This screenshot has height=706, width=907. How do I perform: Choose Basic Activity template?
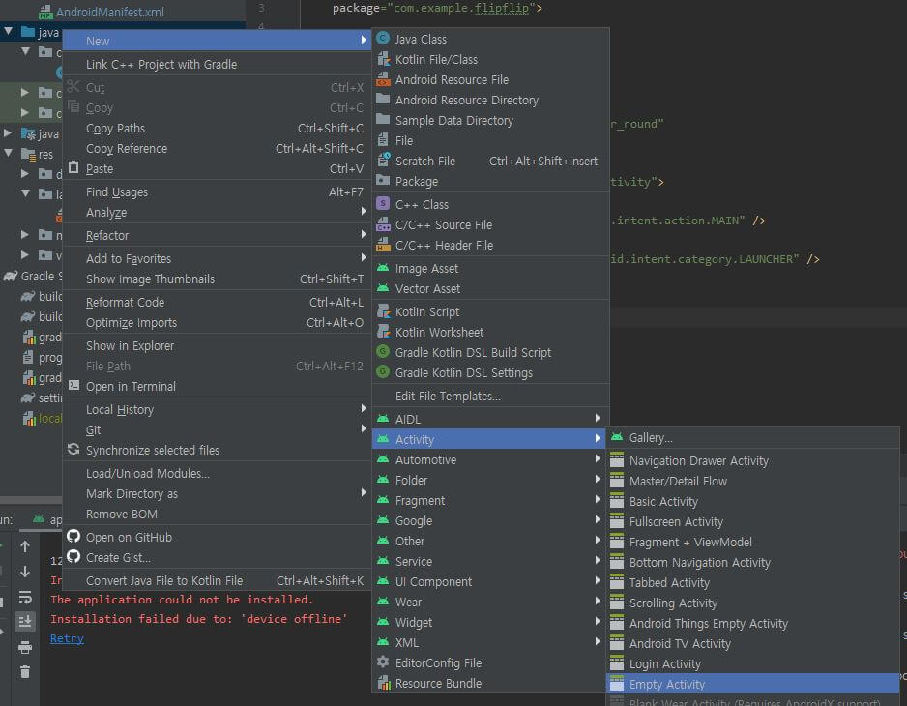[752, 502]
